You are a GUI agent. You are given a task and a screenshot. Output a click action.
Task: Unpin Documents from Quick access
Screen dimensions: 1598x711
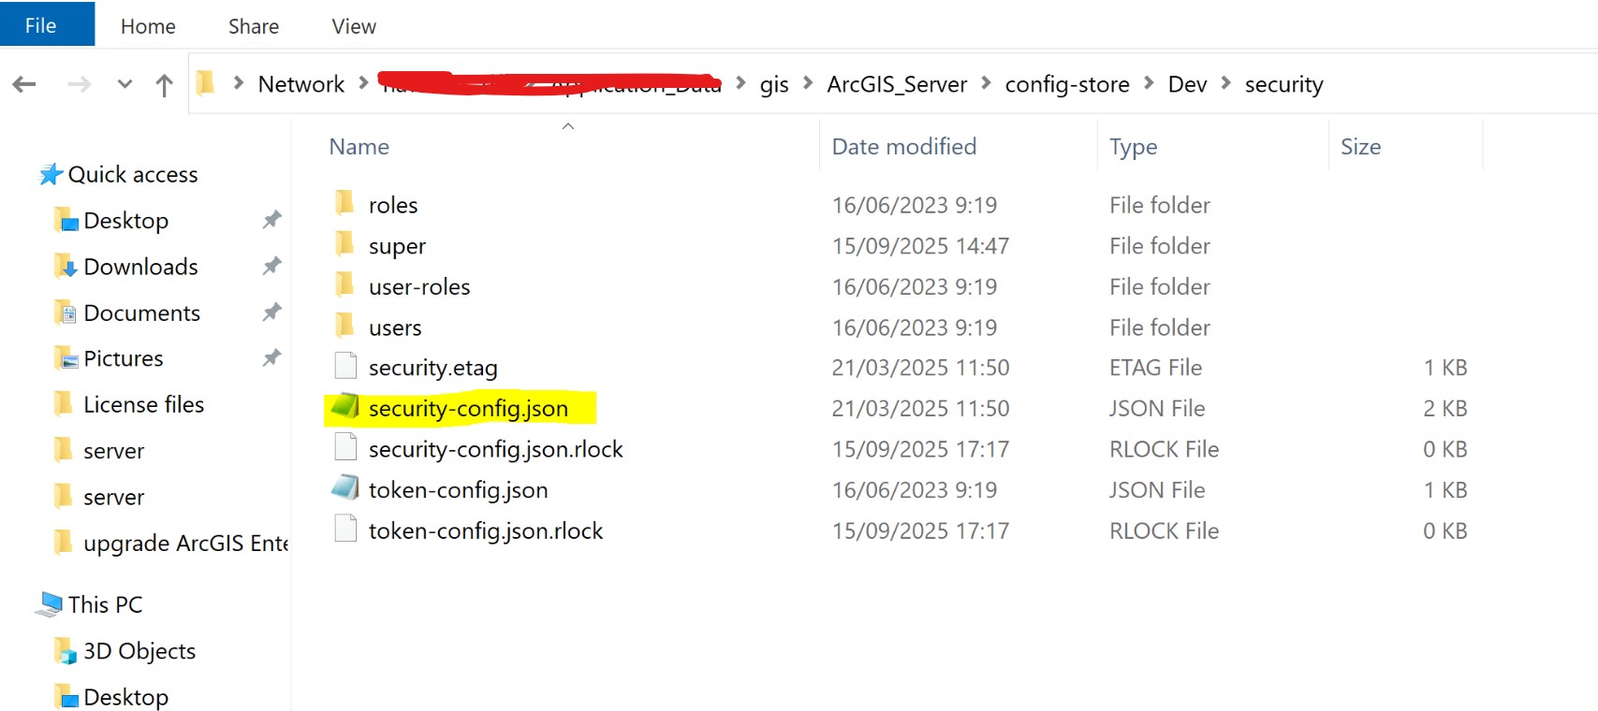click(271, 312)
